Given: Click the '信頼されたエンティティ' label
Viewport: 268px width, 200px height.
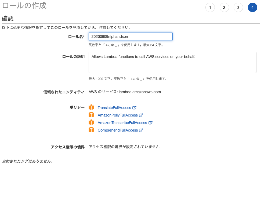Looking at the screenshot, I should pyautogui.click(x=64, y=92).
